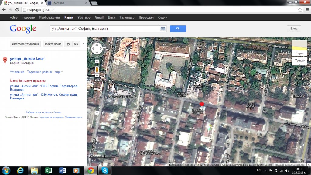Viewport: 311px width, 175px height.
Task: Click the 'Вход' sign-in button
Action: pos(294,29)
